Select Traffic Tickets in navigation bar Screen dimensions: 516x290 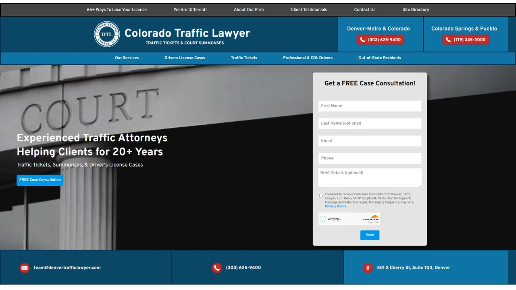point(244,58)
